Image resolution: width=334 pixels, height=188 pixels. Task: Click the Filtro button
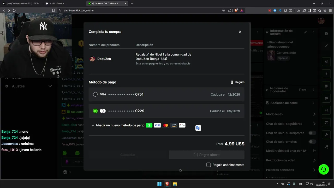[302, 90]
